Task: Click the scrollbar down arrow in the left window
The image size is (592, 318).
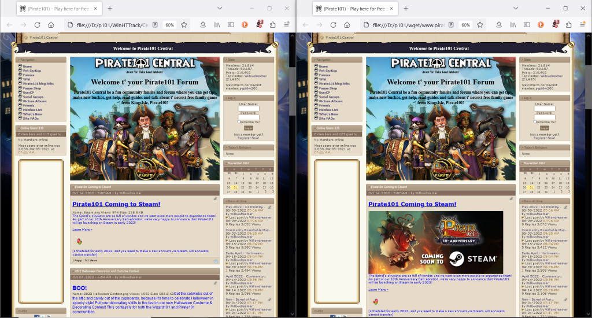Action: 292,314
